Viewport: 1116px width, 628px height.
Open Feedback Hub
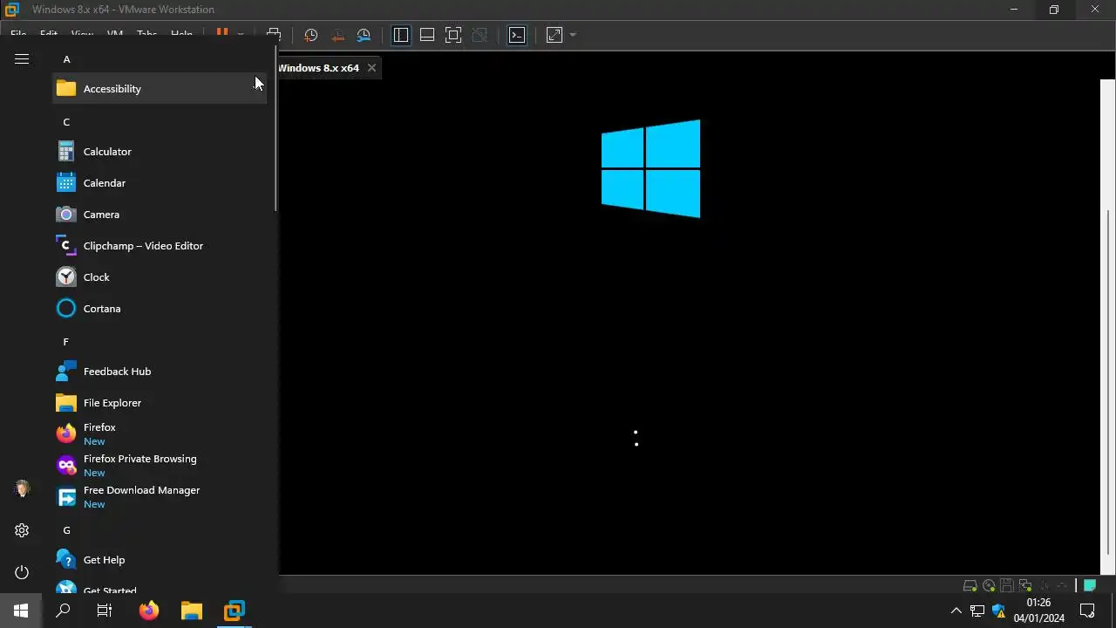(x=160, y=372)
